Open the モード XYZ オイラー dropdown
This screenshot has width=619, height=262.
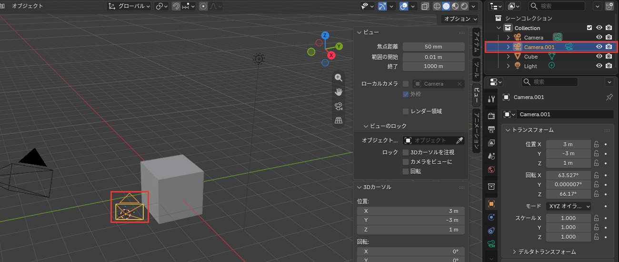(569, 206)
